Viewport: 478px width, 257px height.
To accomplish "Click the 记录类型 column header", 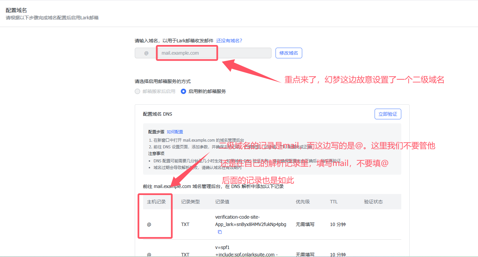I will 190,202.
